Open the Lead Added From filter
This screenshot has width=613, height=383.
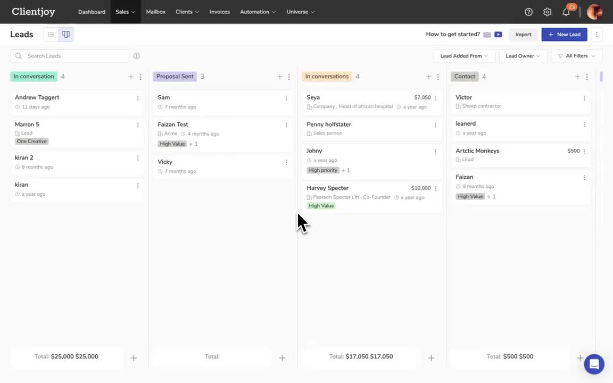click(x=463, y=55)
